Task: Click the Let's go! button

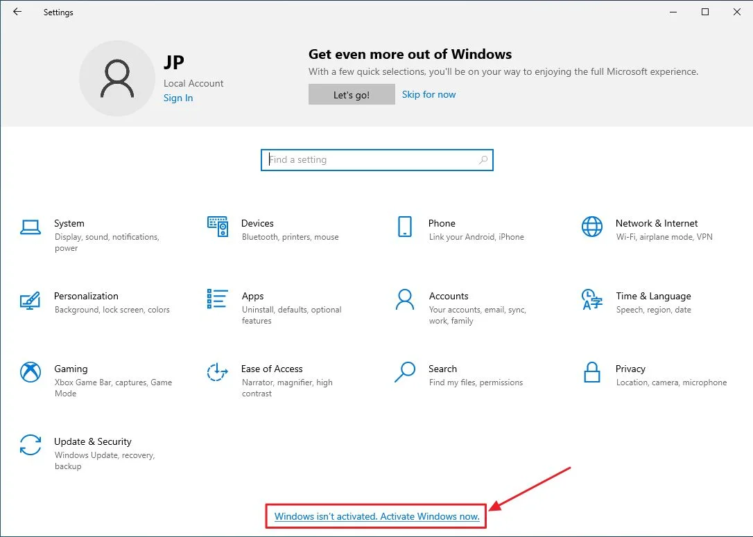Action: point(352,94)
